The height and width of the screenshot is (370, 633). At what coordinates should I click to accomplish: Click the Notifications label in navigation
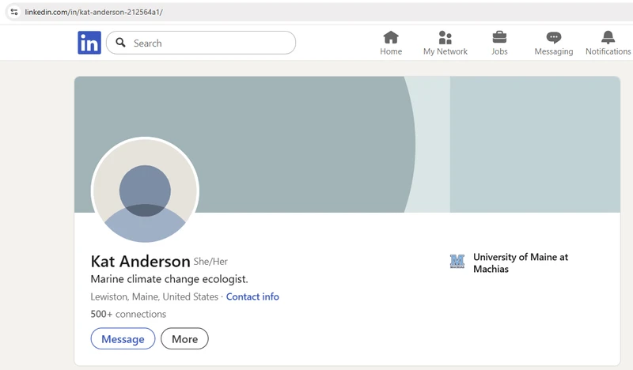point(608,51)
